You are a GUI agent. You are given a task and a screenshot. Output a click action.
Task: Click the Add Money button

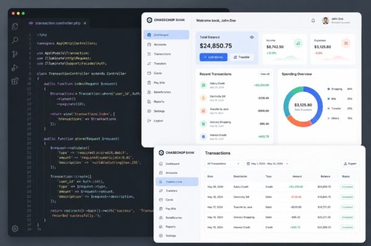(213, 57)
